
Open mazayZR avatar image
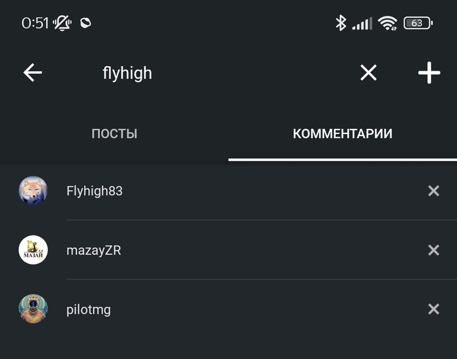tap(33, 250)
